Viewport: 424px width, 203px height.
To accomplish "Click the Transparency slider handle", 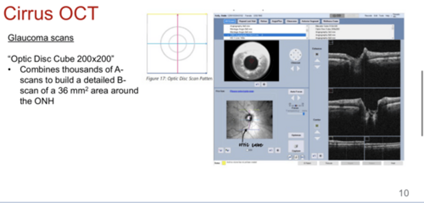I will [304, 113].
